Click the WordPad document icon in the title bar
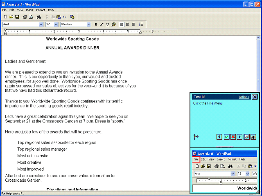The width and height of the screenshot is (262, 196). tap(3, 4)
